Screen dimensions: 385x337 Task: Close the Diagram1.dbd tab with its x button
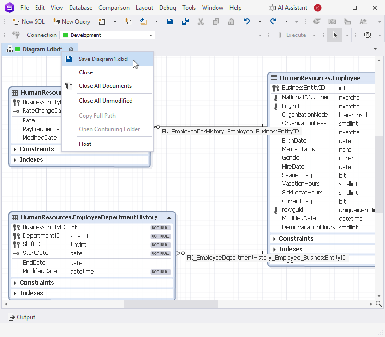pyautogui.click(x=71, y=49)
